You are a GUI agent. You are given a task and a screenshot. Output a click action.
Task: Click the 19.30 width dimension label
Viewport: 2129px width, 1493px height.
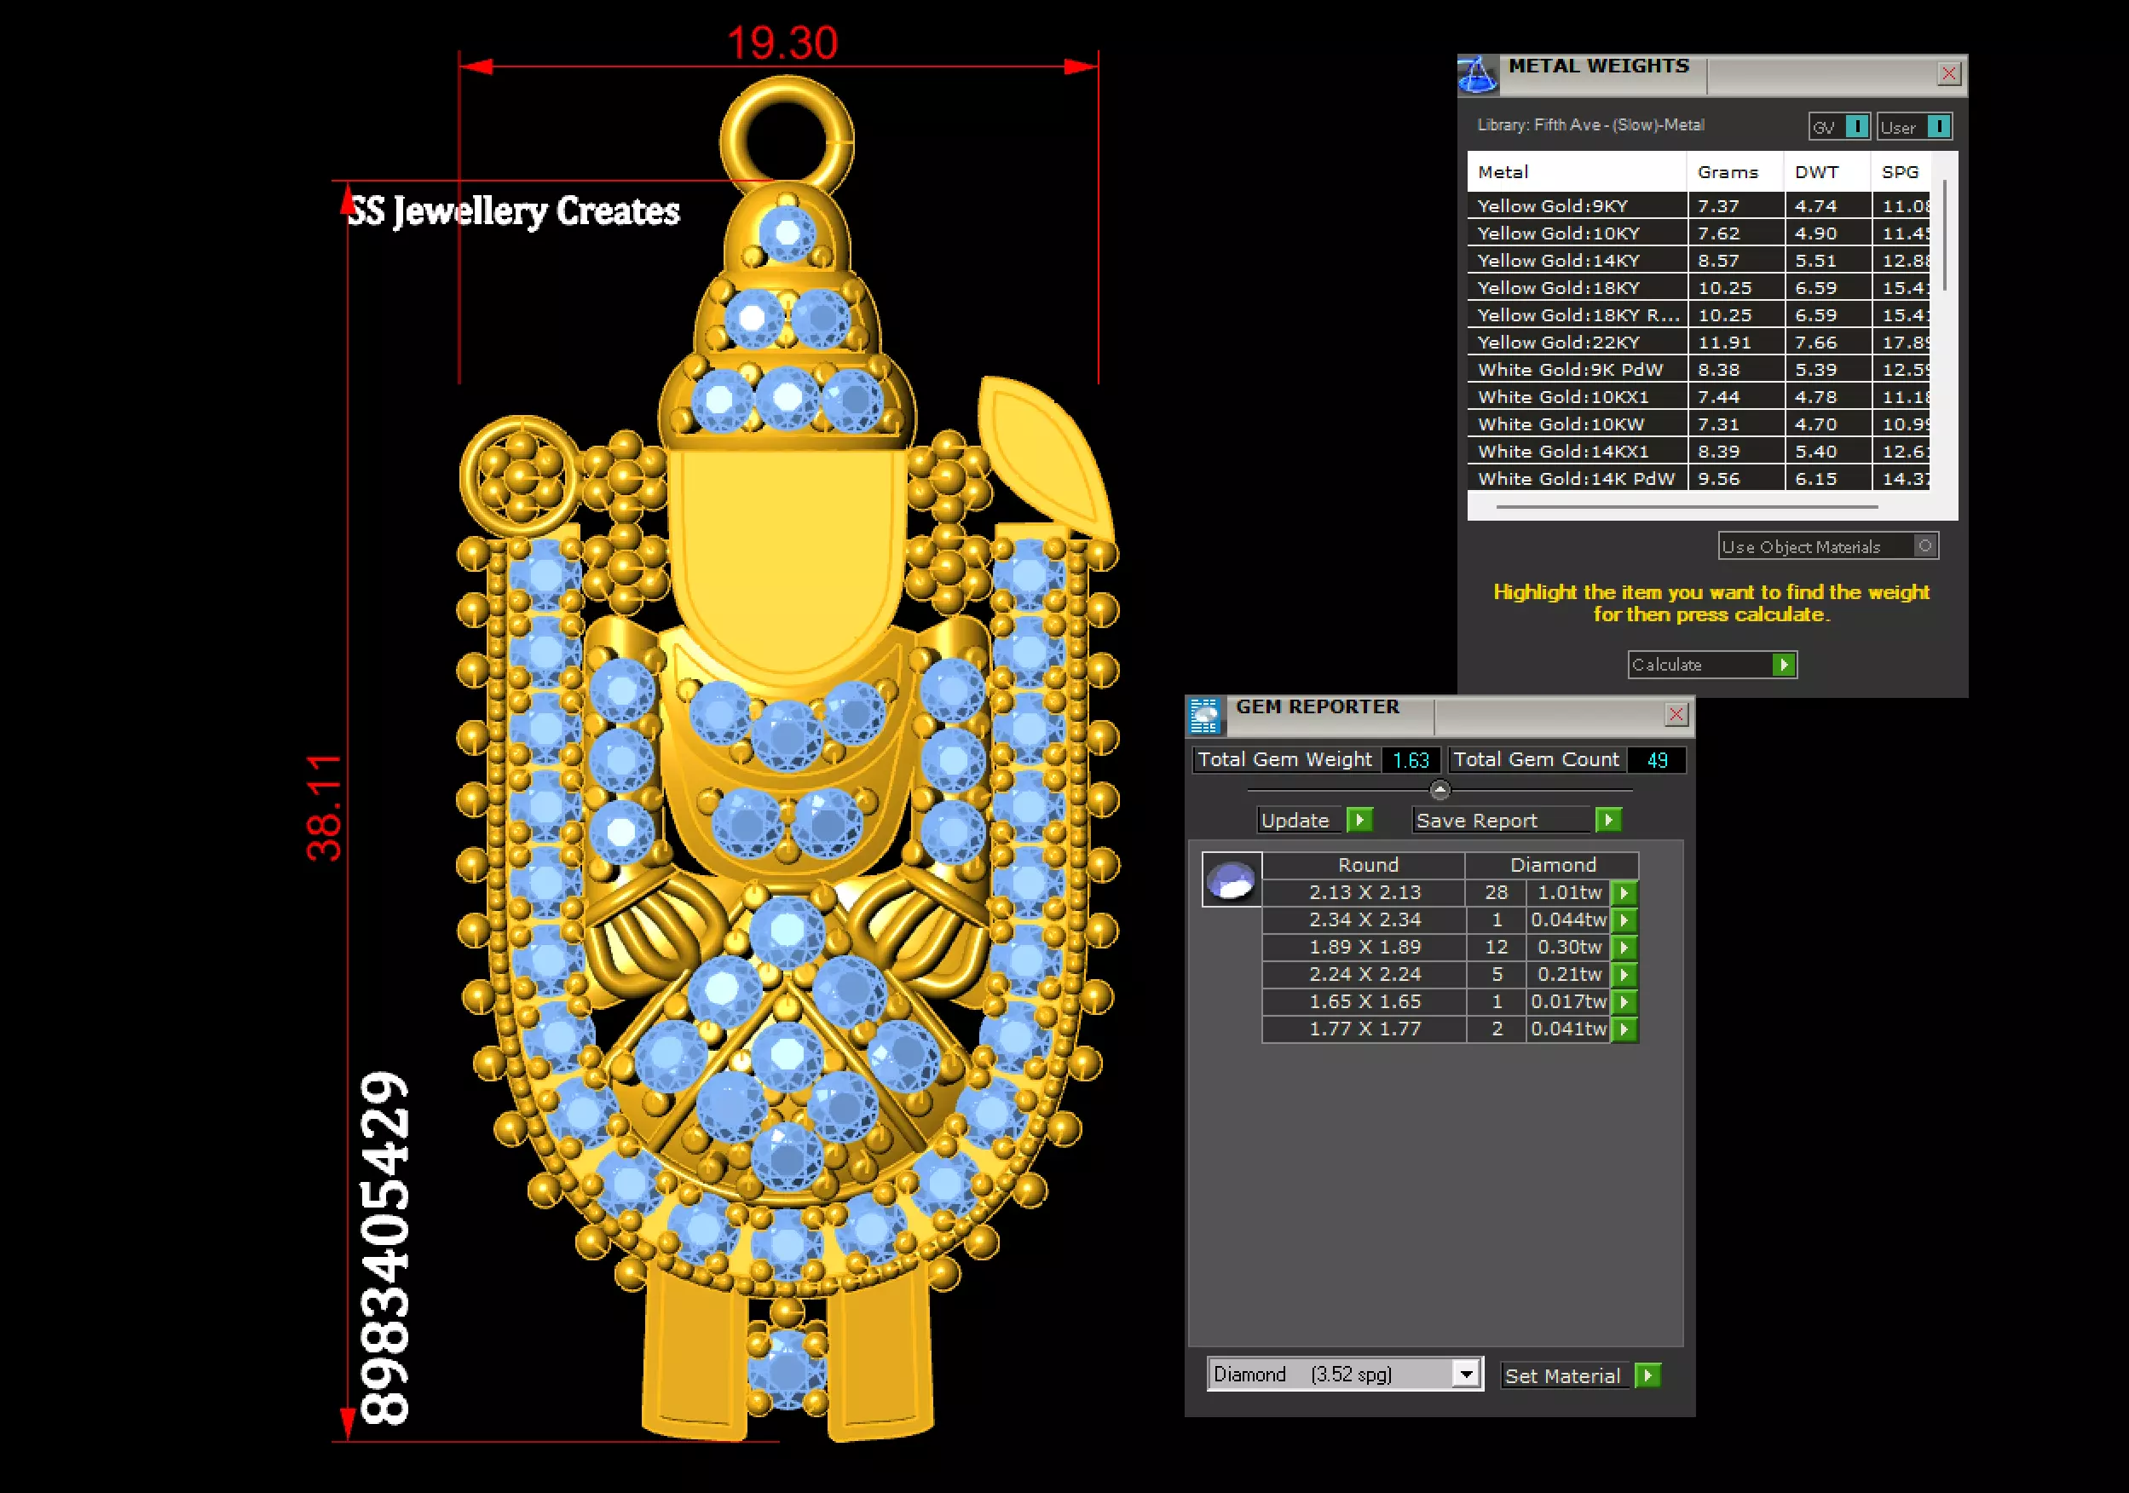[x=782, y=43]
